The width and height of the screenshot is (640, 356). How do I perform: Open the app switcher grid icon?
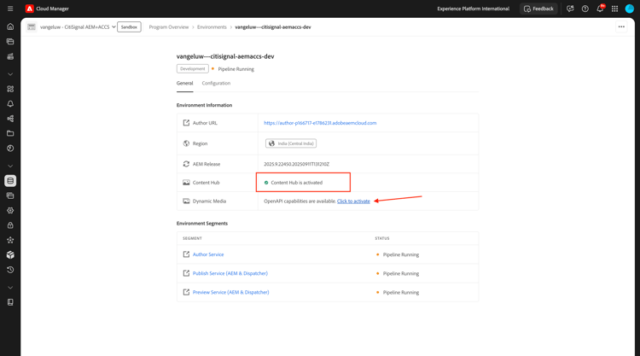pos(614,9)
